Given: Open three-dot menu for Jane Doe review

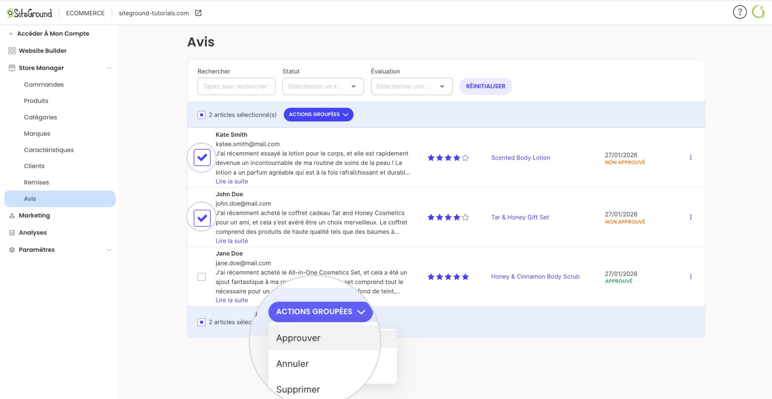Looking at the screenshot, I should coord(690,277).
